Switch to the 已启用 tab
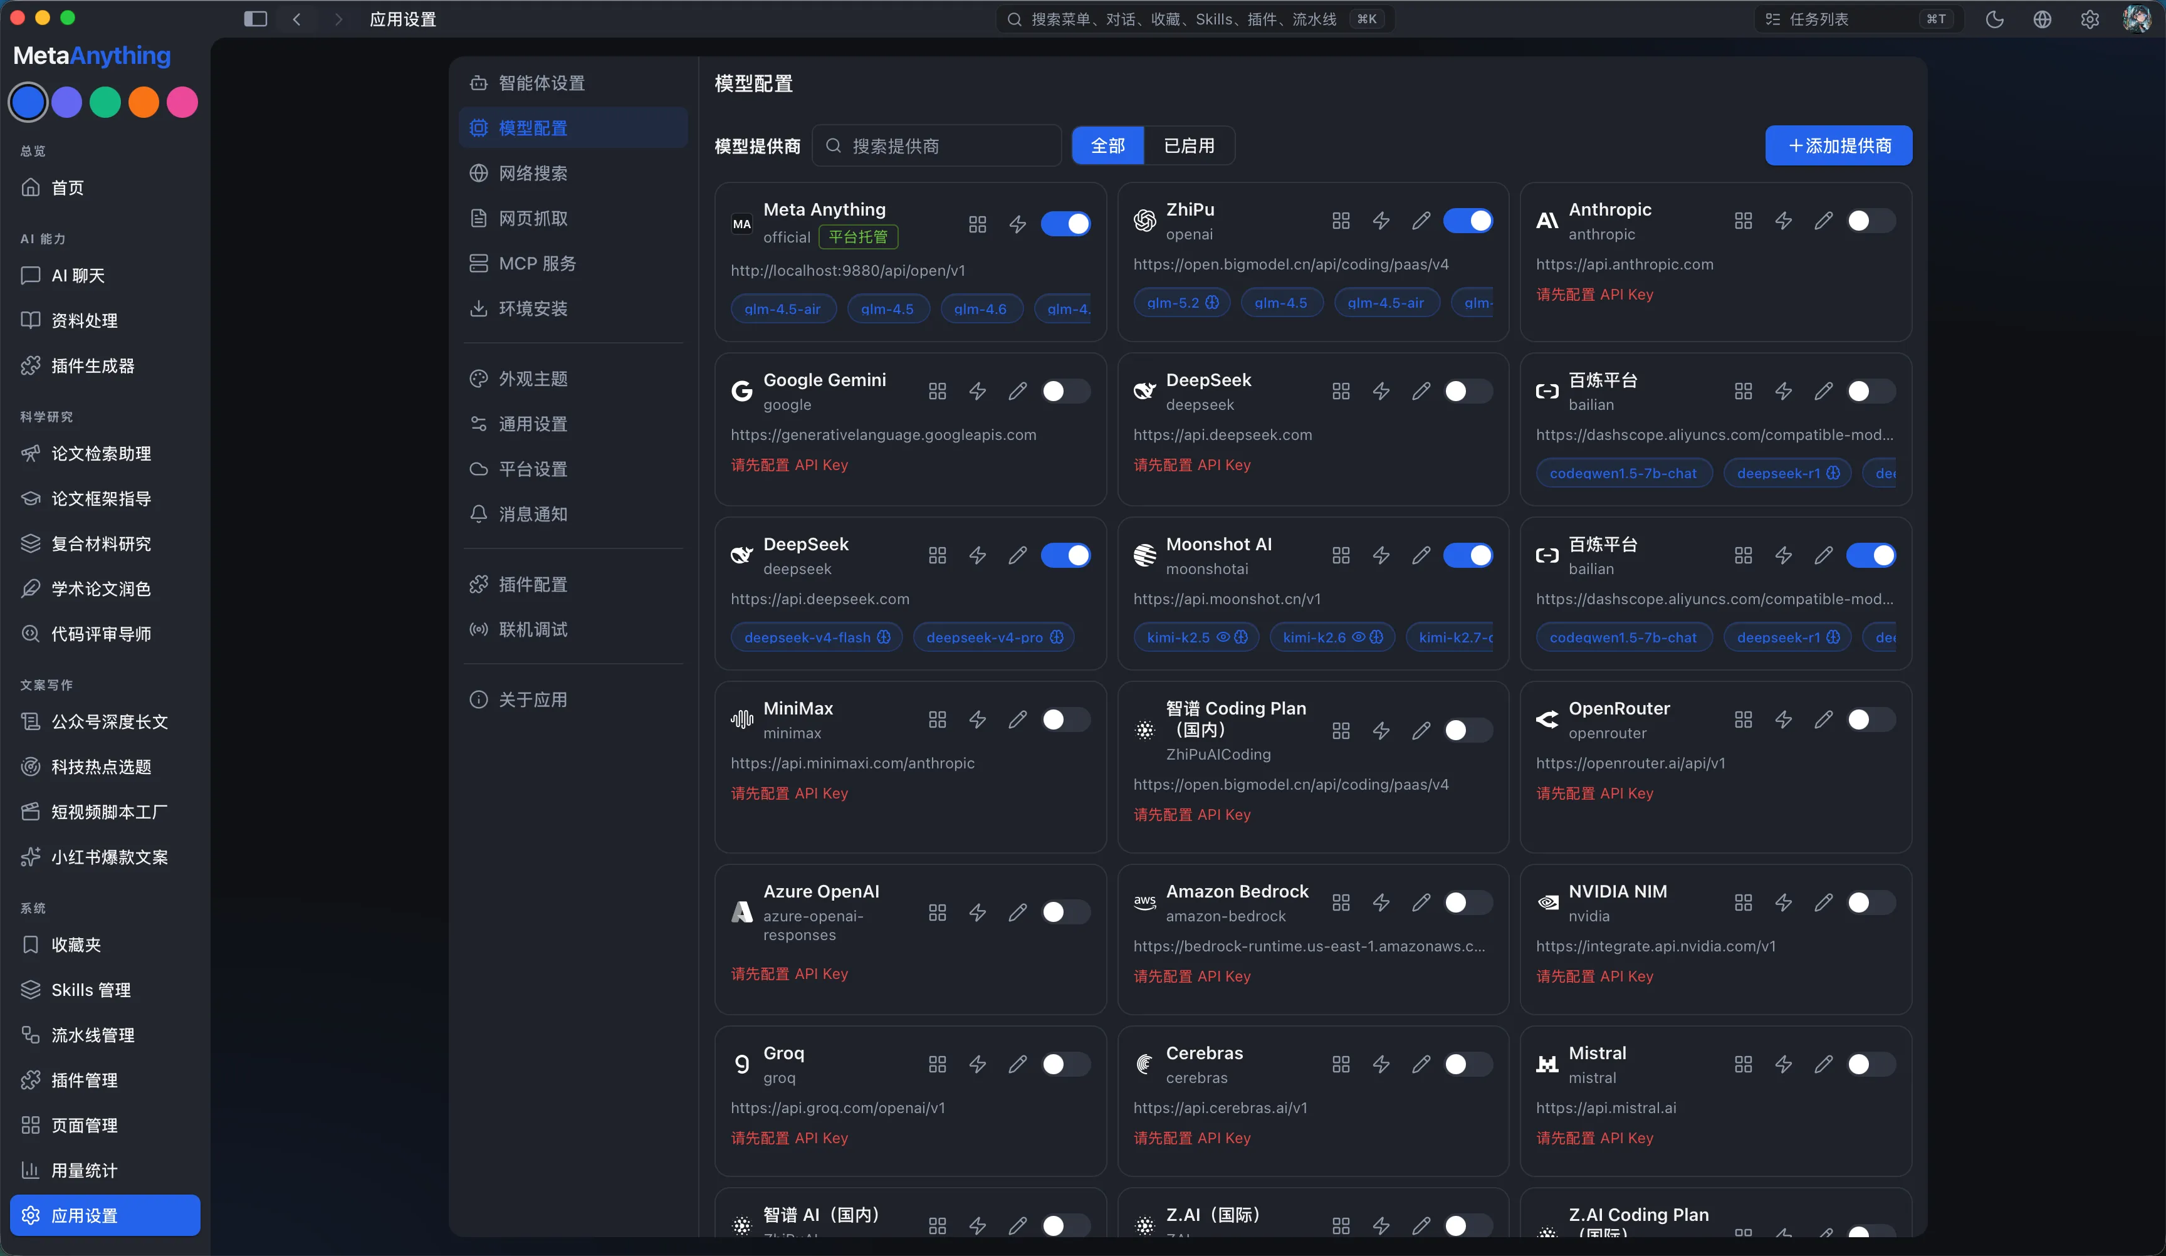The image size is (2166, 1256). coord(1190,145)
